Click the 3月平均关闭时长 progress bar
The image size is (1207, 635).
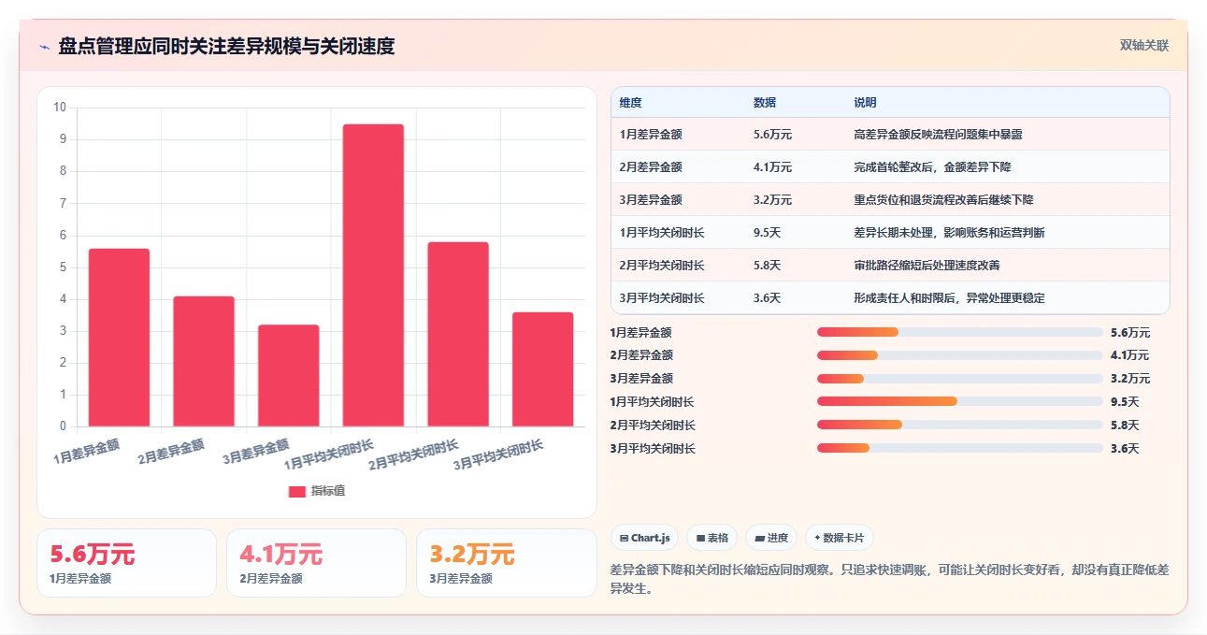[960, 448]
